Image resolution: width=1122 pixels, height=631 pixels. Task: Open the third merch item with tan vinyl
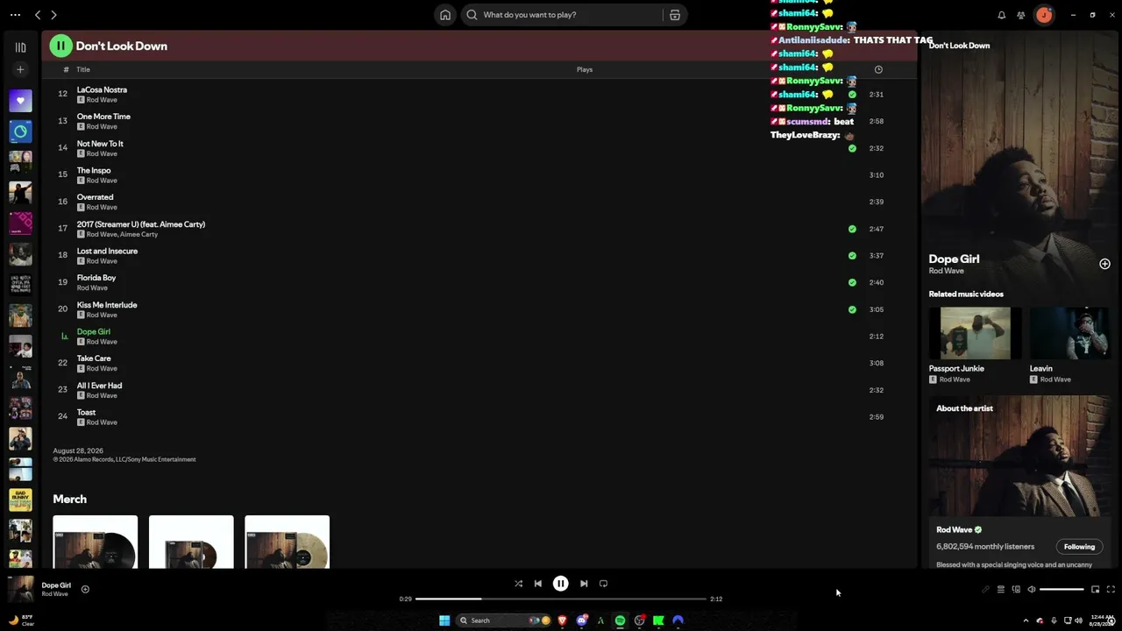click(x=288, y=542)
